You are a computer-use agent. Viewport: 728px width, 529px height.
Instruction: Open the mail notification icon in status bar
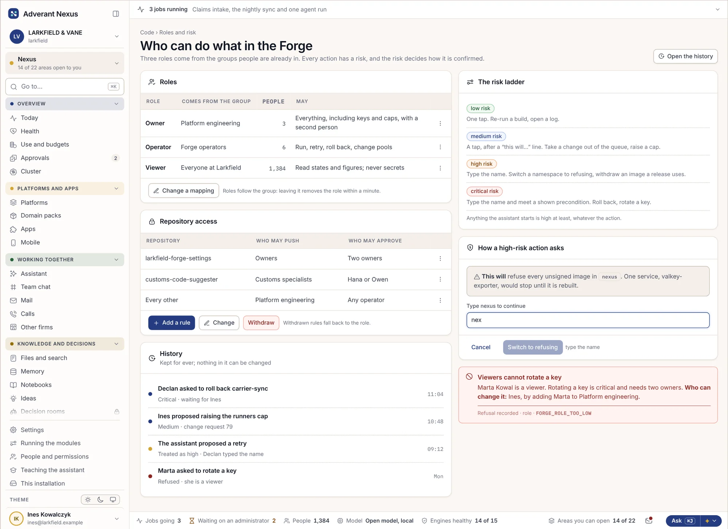coord(649,521)
